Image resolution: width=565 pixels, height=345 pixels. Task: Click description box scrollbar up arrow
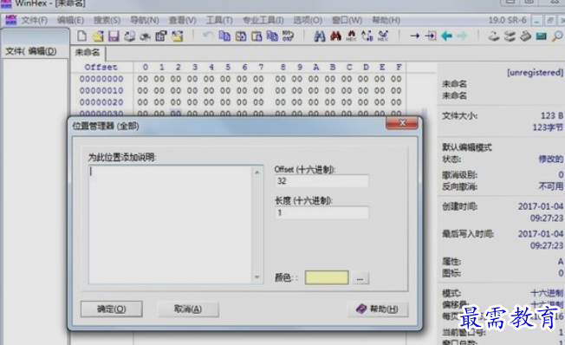(257, 172)
